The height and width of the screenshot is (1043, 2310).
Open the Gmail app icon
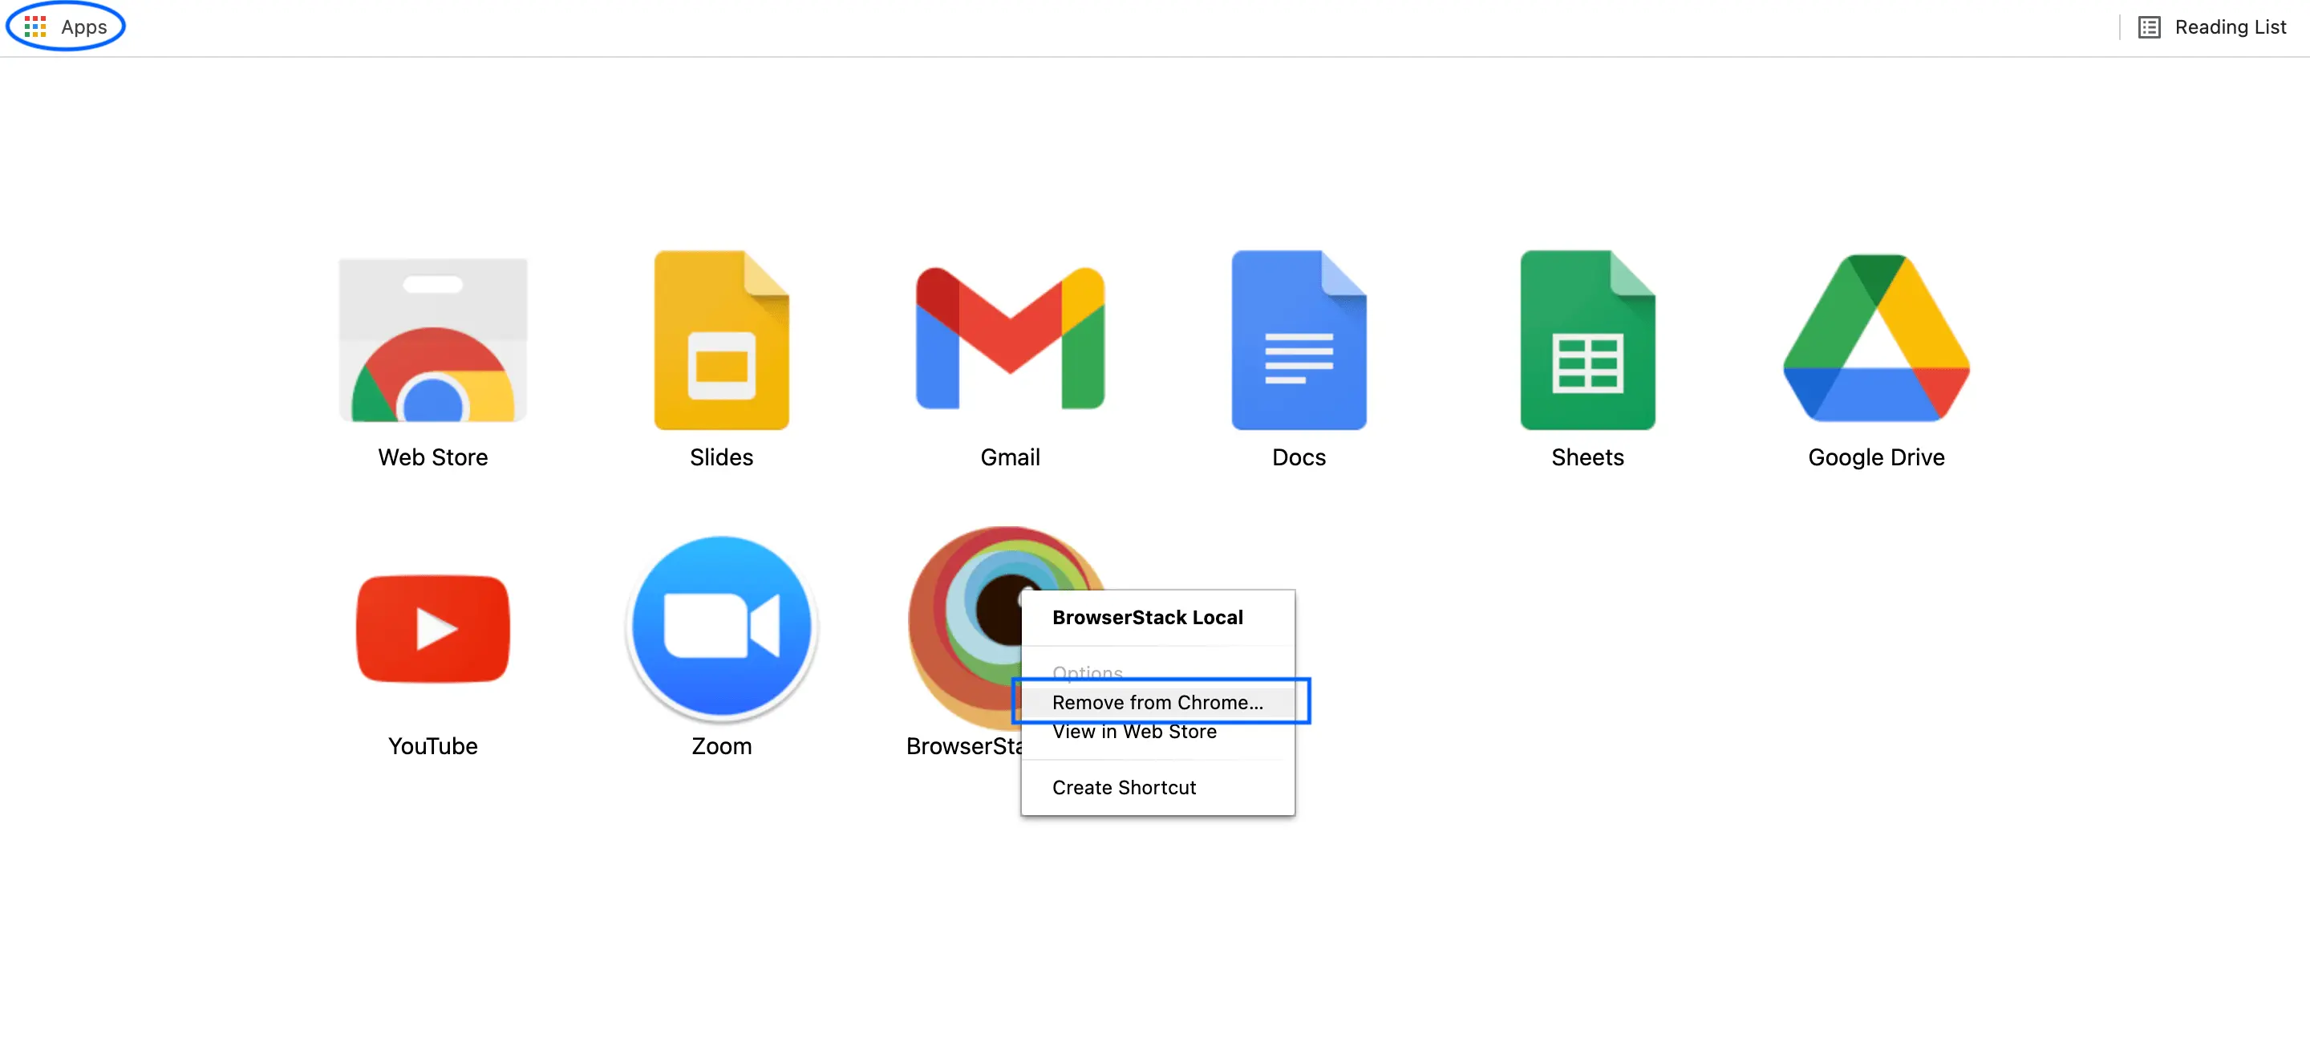click(x=1010, y=341)
